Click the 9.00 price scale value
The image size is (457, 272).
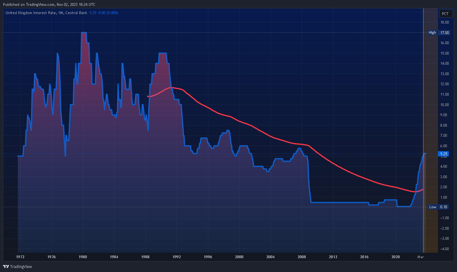pos(444,115)
